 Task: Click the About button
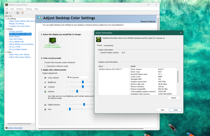[x=174, y=98]
